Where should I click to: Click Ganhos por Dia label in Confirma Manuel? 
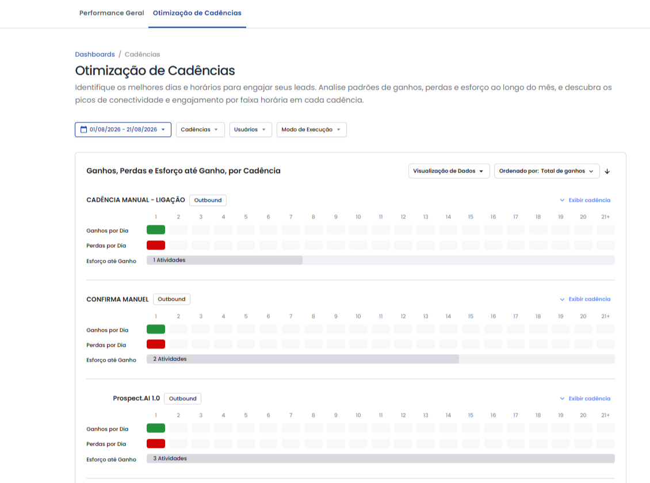pyautogui.click(x=108, y=330)
